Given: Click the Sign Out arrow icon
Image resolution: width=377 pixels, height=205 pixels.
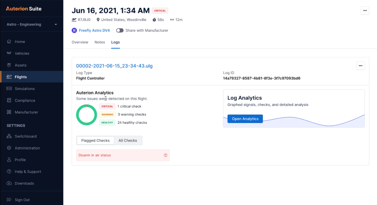Looking at the screenshot, I should click(9, 200).
